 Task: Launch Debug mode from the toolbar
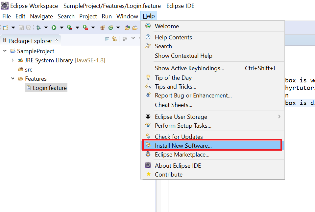click(38, 28)
